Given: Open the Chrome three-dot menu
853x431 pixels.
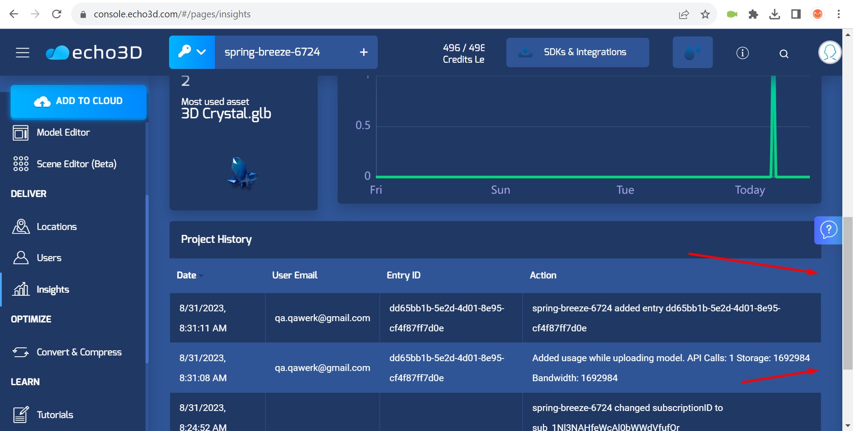Looking at the screenshot, I should pos(839,14).
